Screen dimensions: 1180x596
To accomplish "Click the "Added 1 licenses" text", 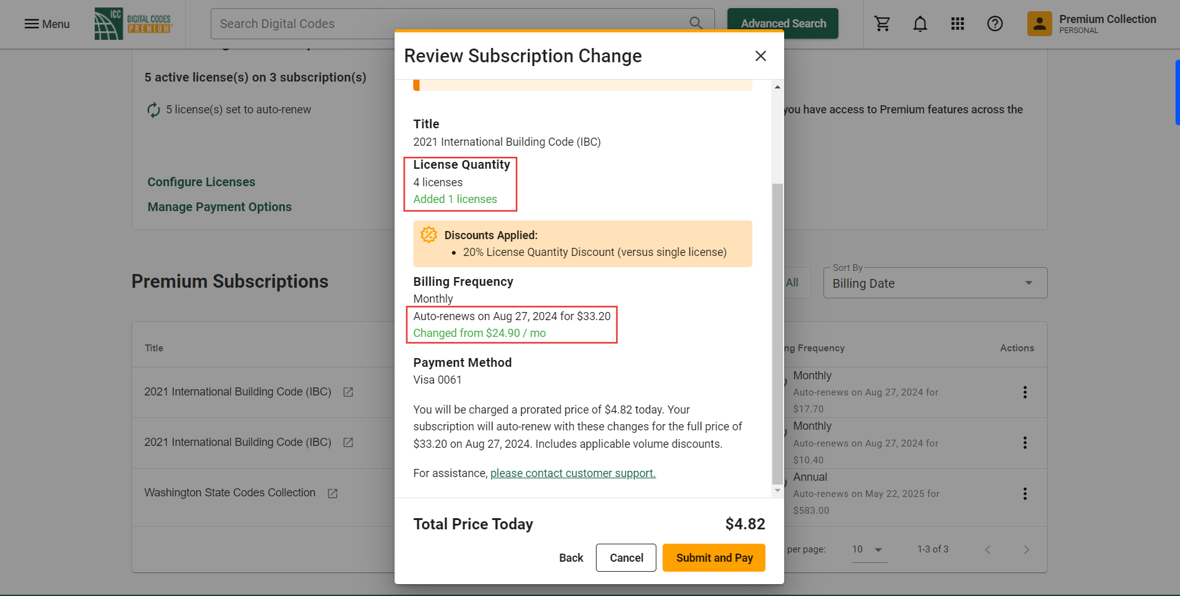I will [x=455, y=199].
